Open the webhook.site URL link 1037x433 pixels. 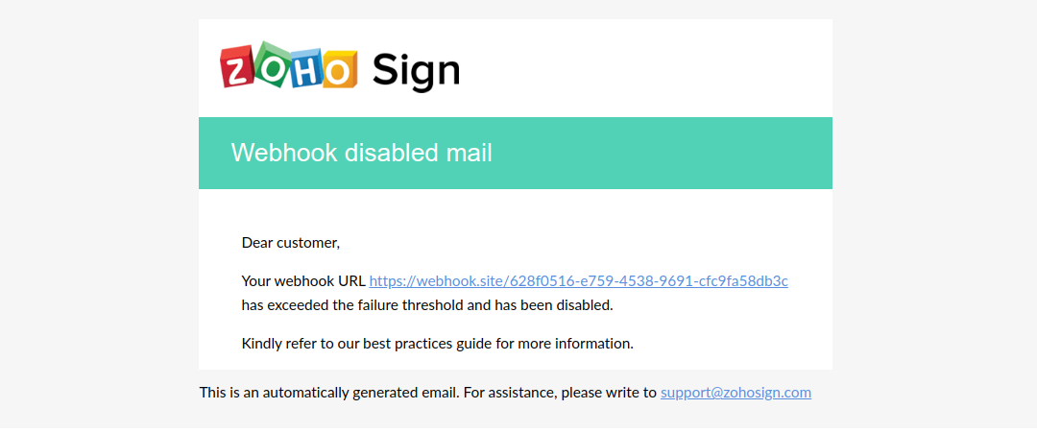[x=579, y=281]
